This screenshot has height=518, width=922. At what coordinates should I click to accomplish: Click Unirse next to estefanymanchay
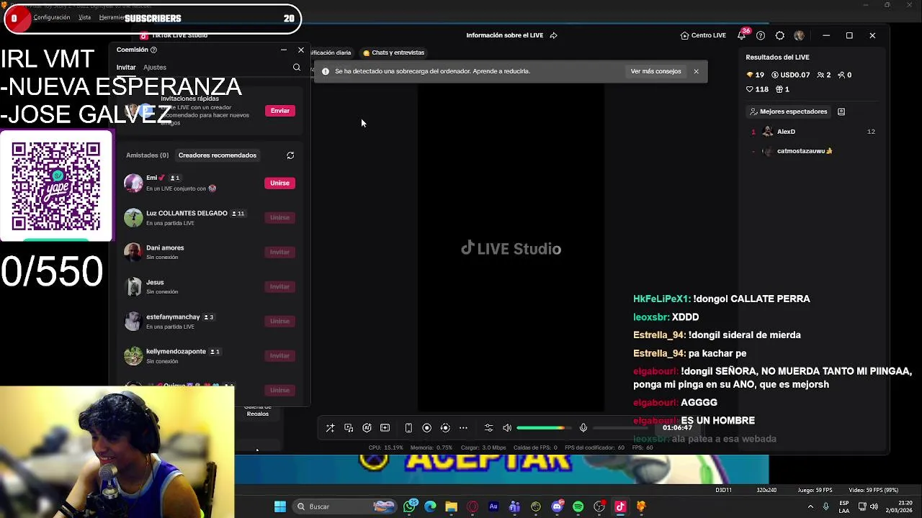pyautogui.click(x=279, y=321)
